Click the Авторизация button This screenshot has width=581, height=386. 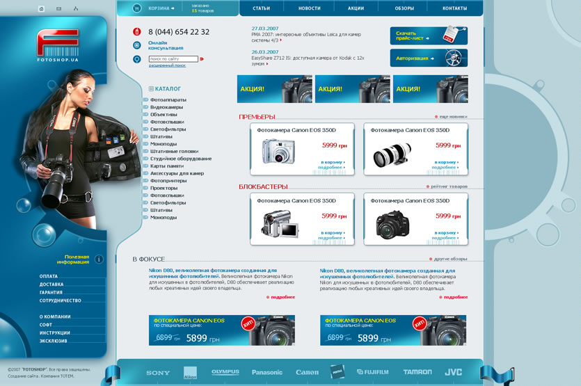tap(427, 58)
